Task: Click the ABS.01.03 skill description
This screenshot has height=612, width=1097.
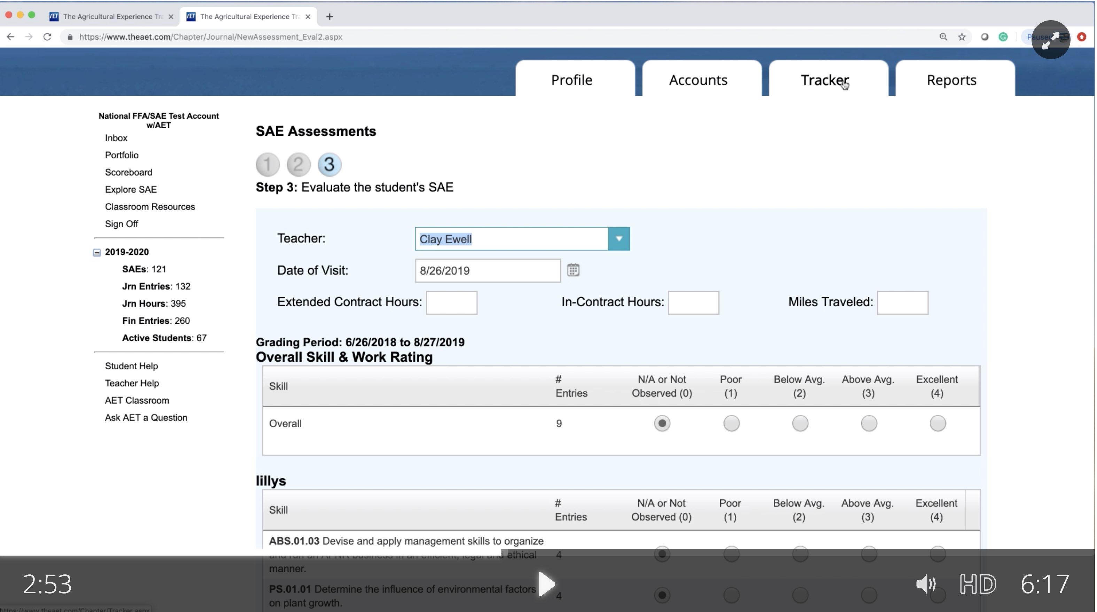Action: [x=406, y=555]
